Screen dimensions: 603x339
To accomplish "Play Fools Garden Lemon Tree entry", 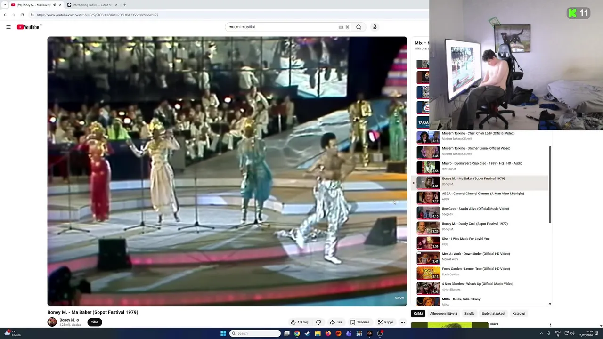I will (x=481, y=273).
